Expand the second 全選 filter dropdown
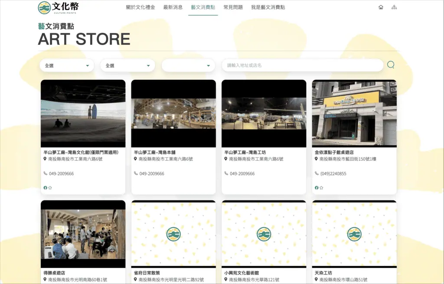Image resolution: width=444 pixels, height=284 pixels. (128, 65)
